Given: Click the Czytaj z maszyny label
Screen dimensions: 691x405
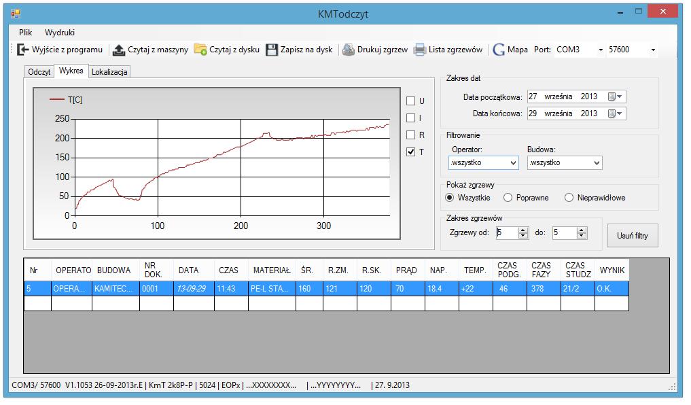Looking at the screenshot, I should tap(158, 50).
